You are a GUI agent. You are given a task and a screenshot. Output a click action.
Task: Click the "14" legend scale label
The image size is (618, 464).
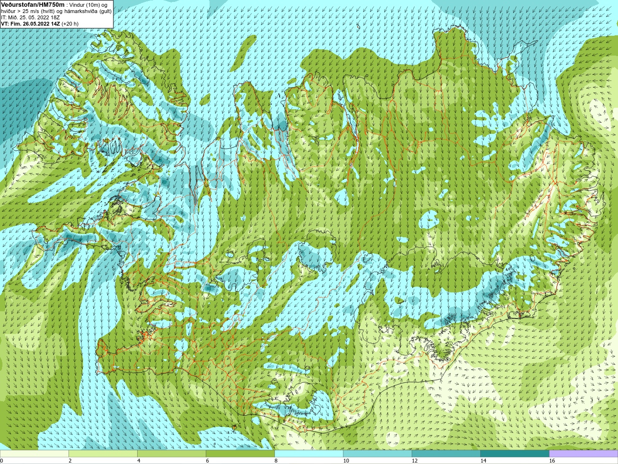483,461
